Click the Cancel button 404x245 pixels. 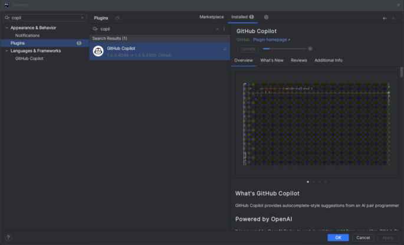363,237
